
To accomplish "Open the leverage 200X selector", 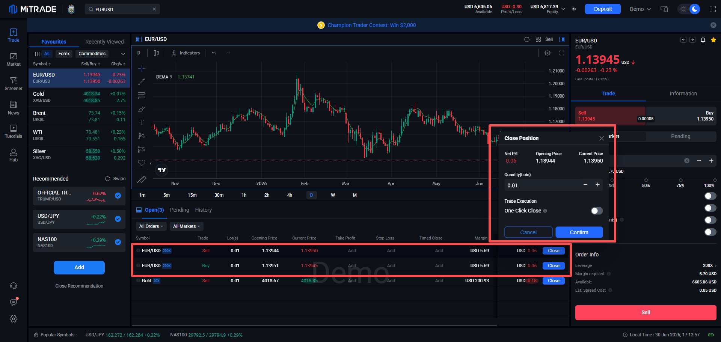I will 709,265.
